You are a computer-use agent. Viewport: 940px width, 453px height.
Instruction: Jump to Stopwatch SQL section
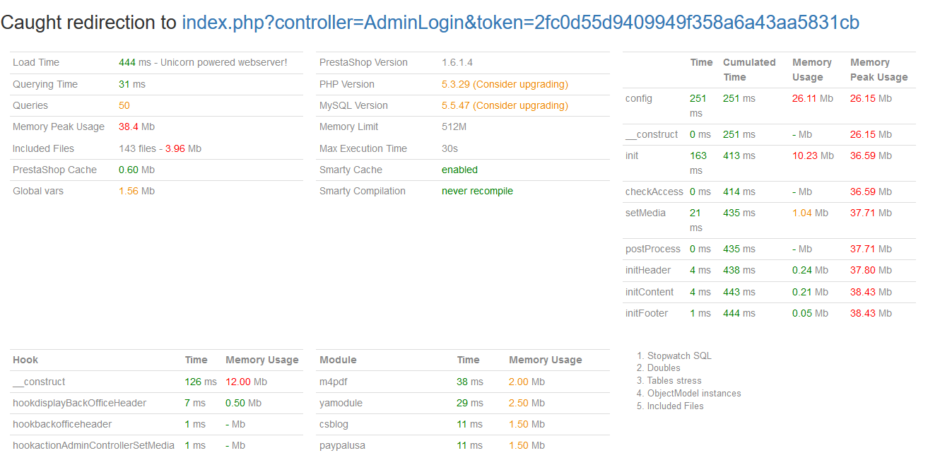[679, 356]
